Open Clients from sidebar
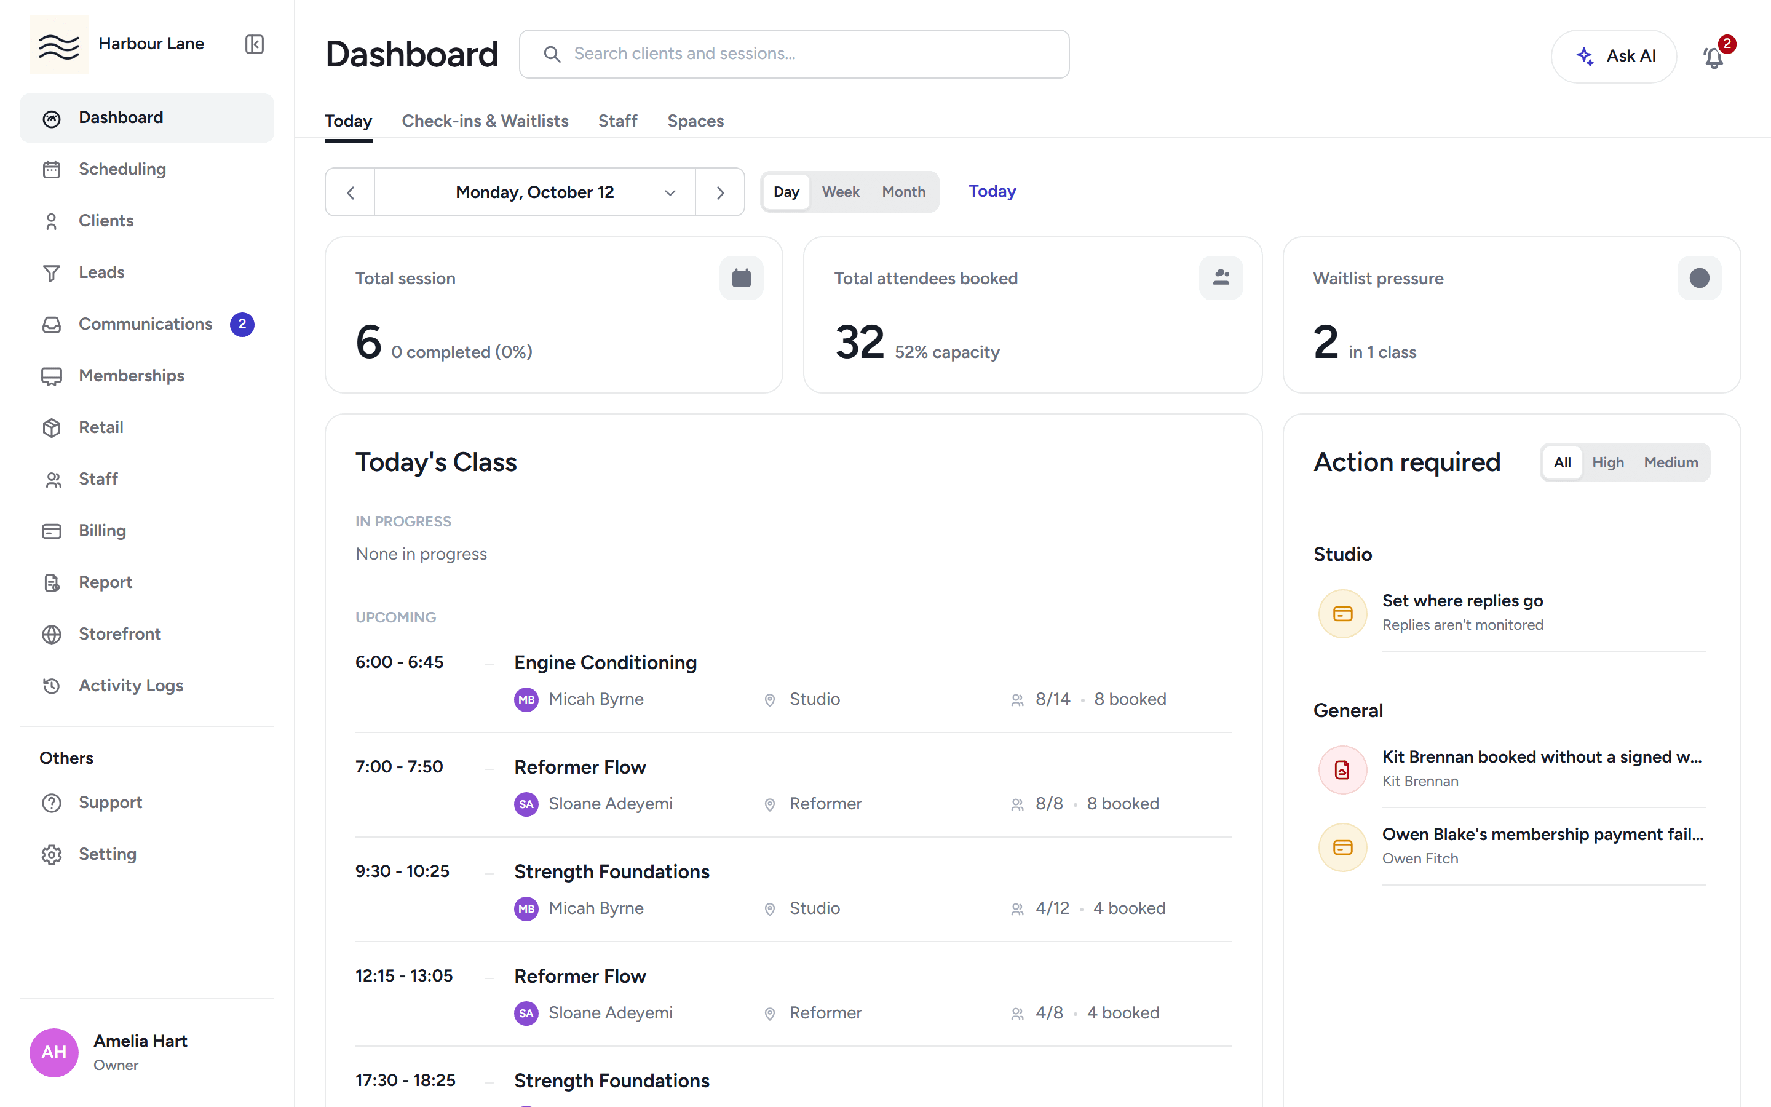The image size is (1771, 1107). (147, 221)
